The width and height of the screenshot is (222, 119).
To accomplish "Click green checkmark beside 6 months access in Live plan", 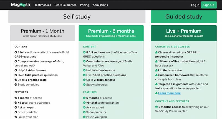I will [157, 107].
